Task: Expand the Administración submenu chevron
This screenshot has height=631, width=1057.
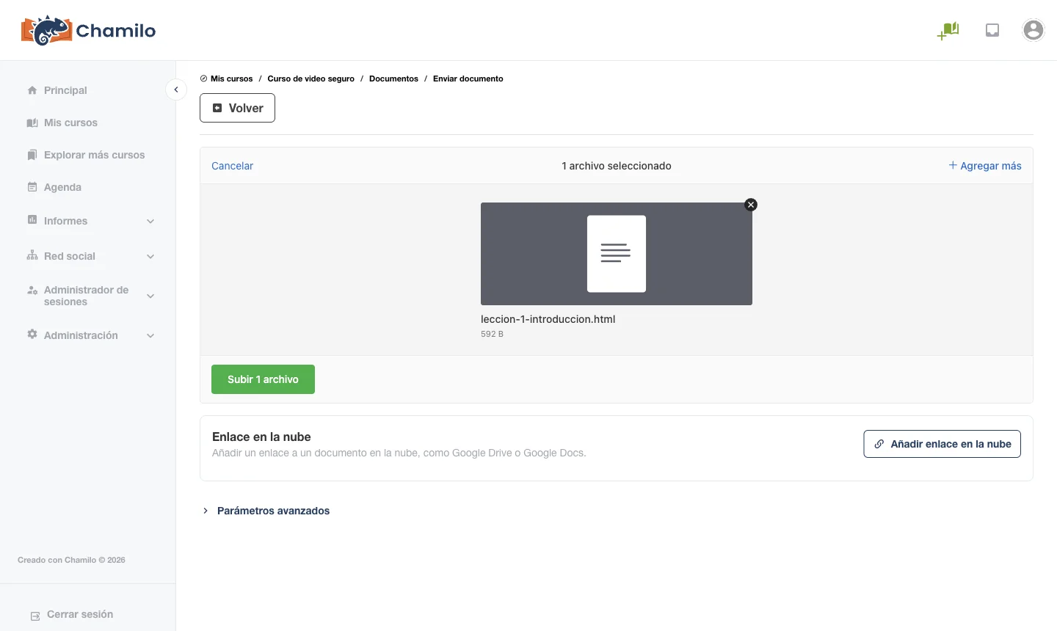Action: (150, 335)
